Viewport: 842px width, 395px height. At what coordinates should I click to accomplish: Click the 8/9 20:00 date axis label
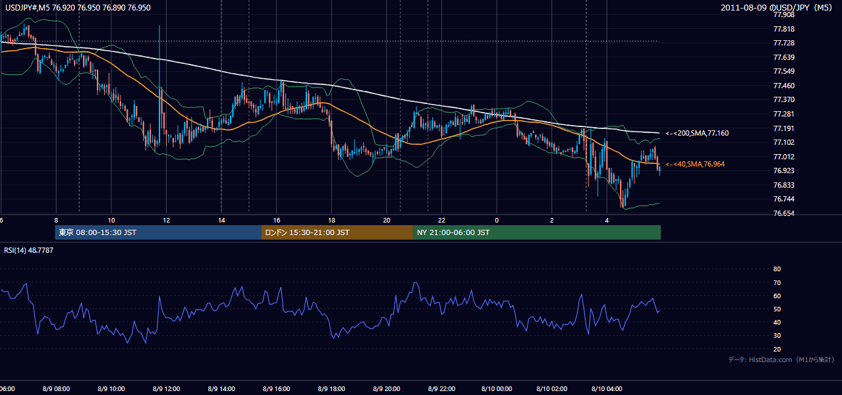(x=387, y=388)
